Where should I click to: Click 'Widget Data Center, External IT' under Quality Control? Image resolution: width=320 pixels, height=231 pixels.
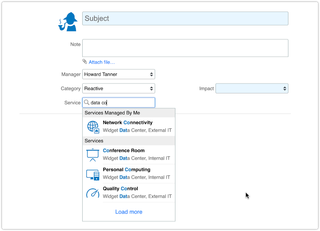137,196
